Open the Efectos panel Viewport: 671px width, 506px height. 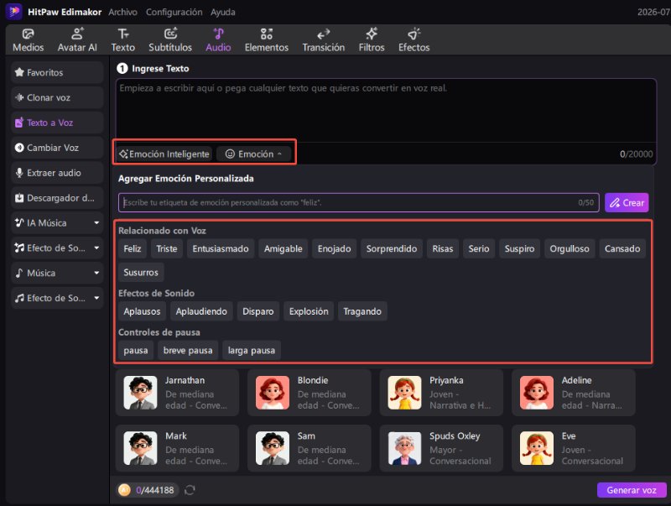[x=414, y=39]
